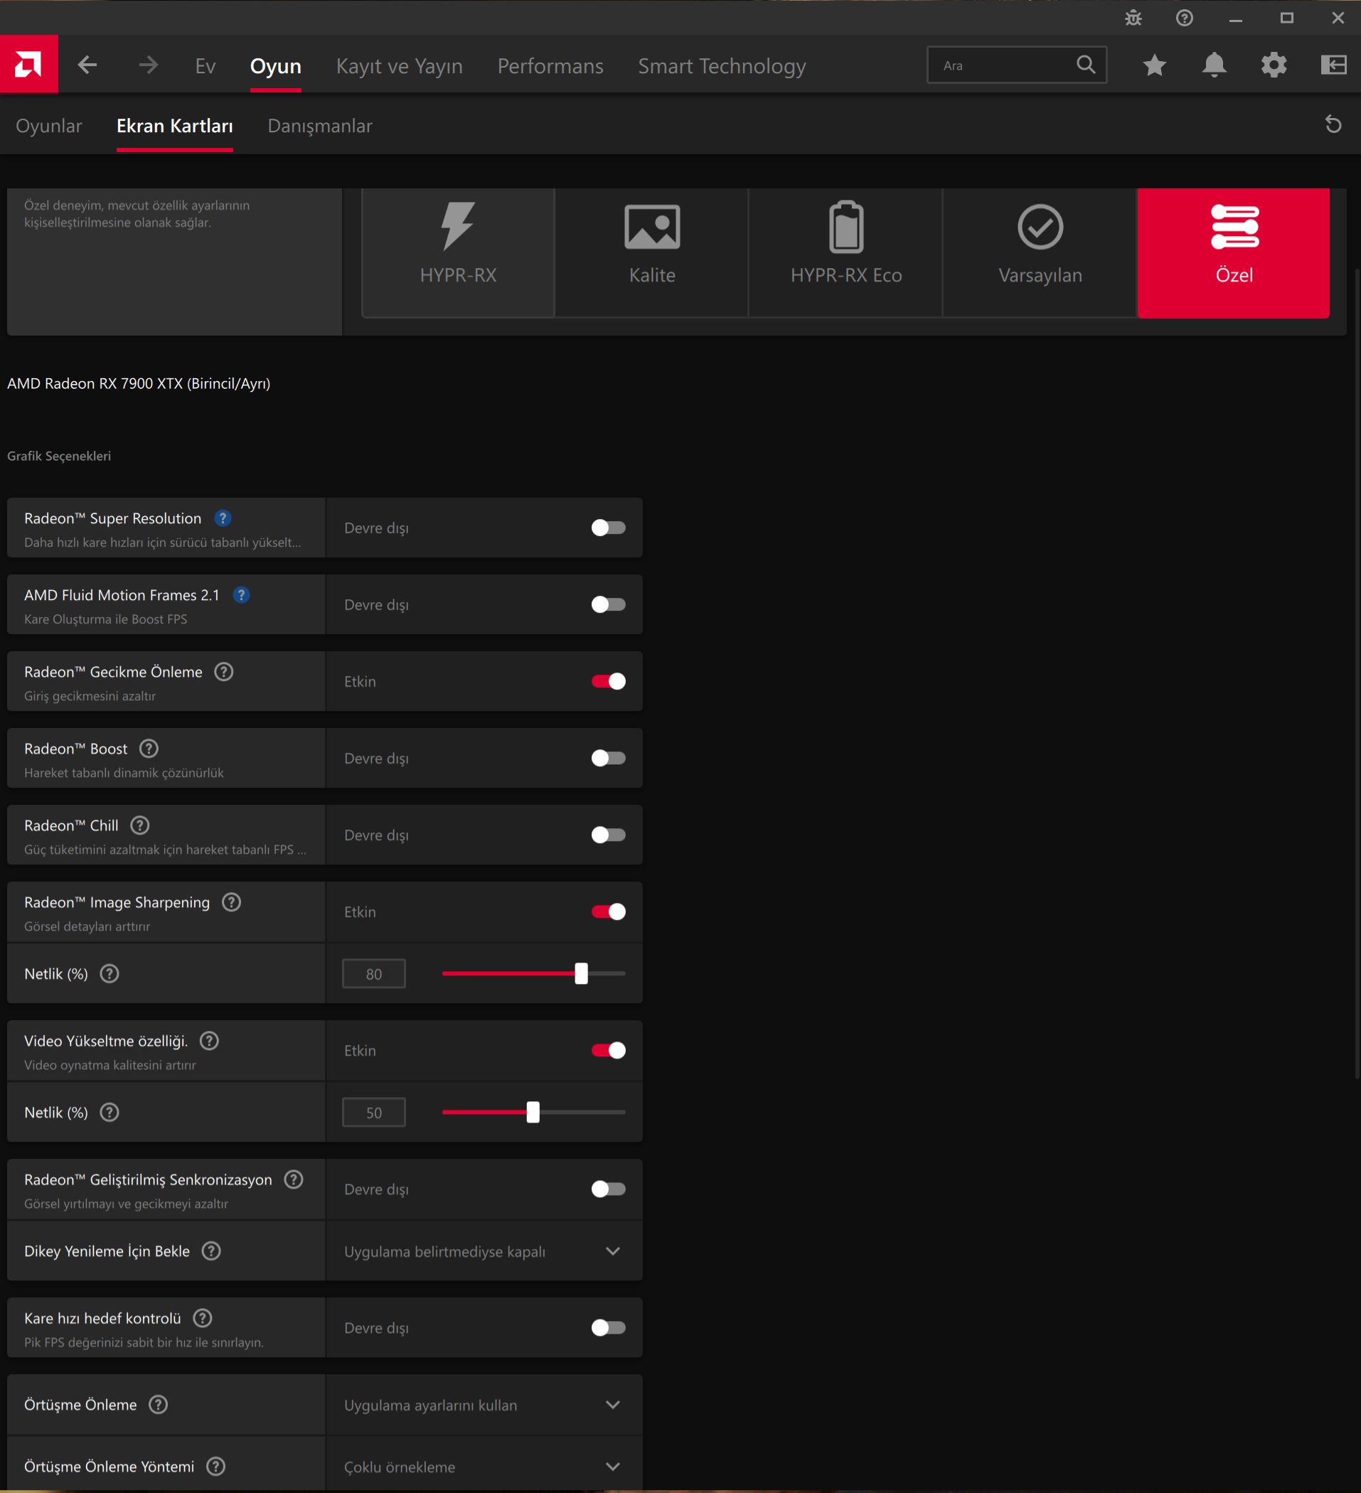
Task: Open the bug report tool icon
Action: point(1133,18)
